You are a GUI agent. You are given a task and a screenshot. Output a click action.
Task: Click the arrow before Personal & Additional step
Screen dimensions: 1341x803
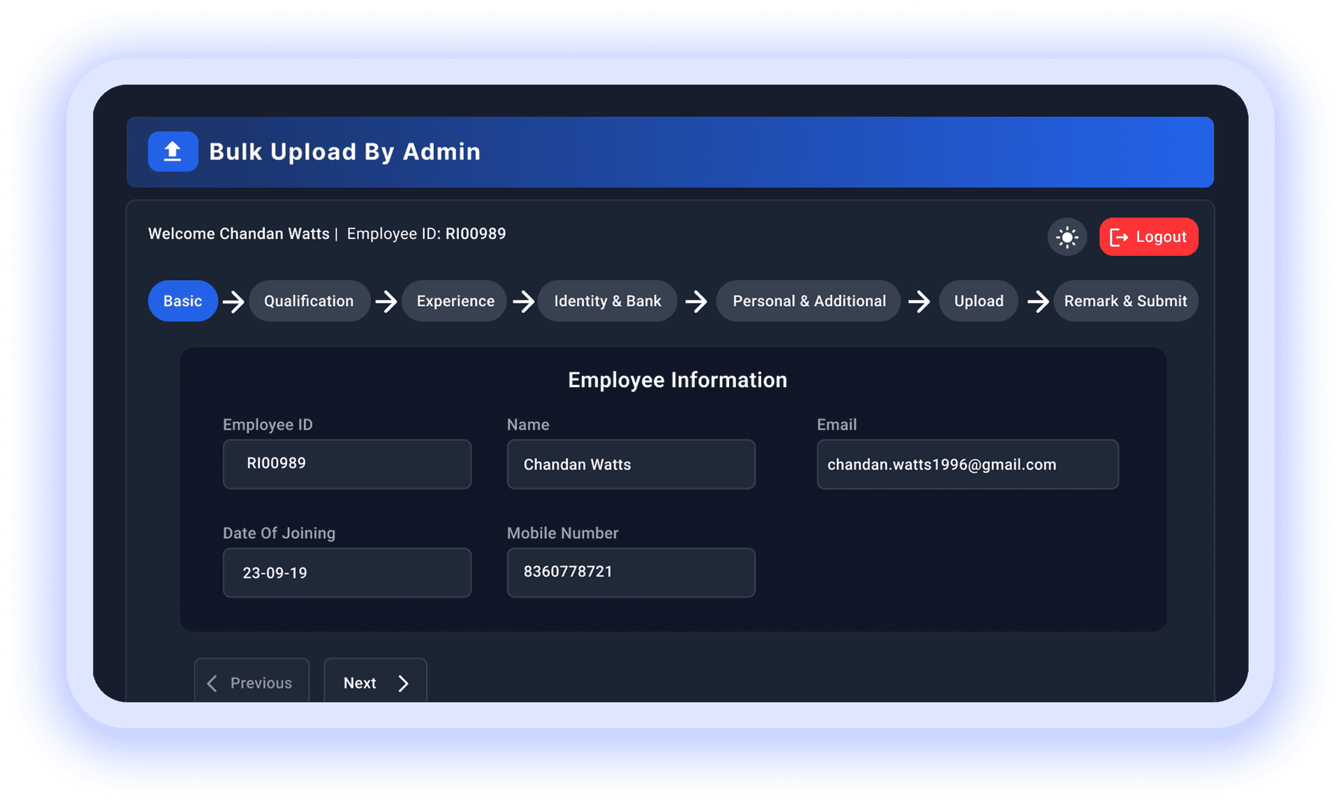(696, 301)
